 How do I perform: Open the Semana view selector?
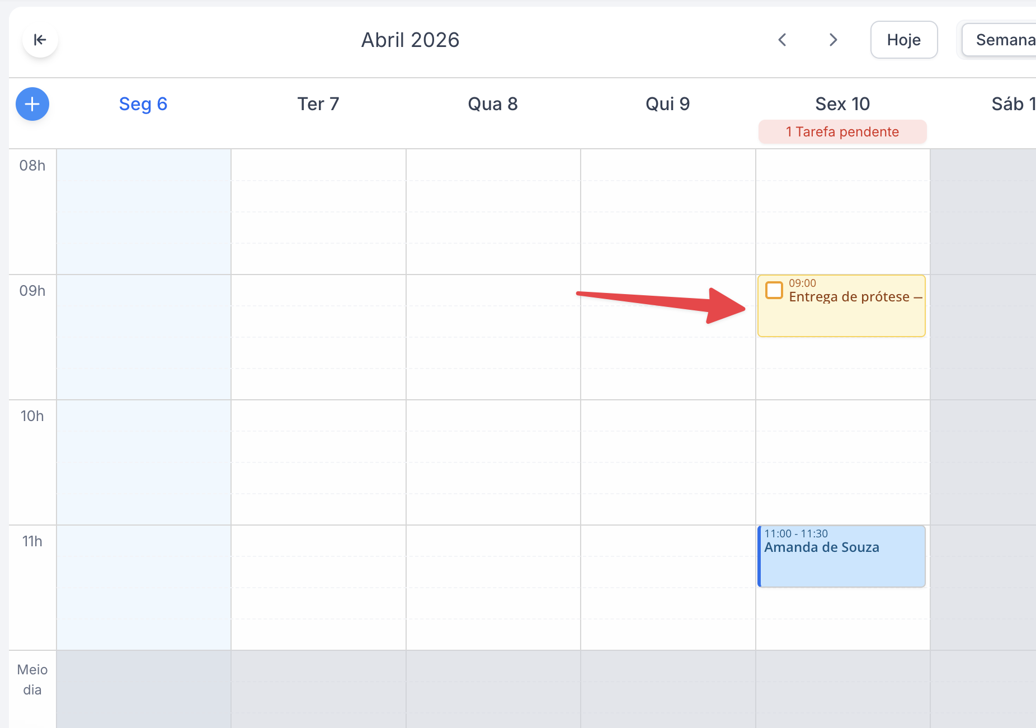click(1002, 40)
